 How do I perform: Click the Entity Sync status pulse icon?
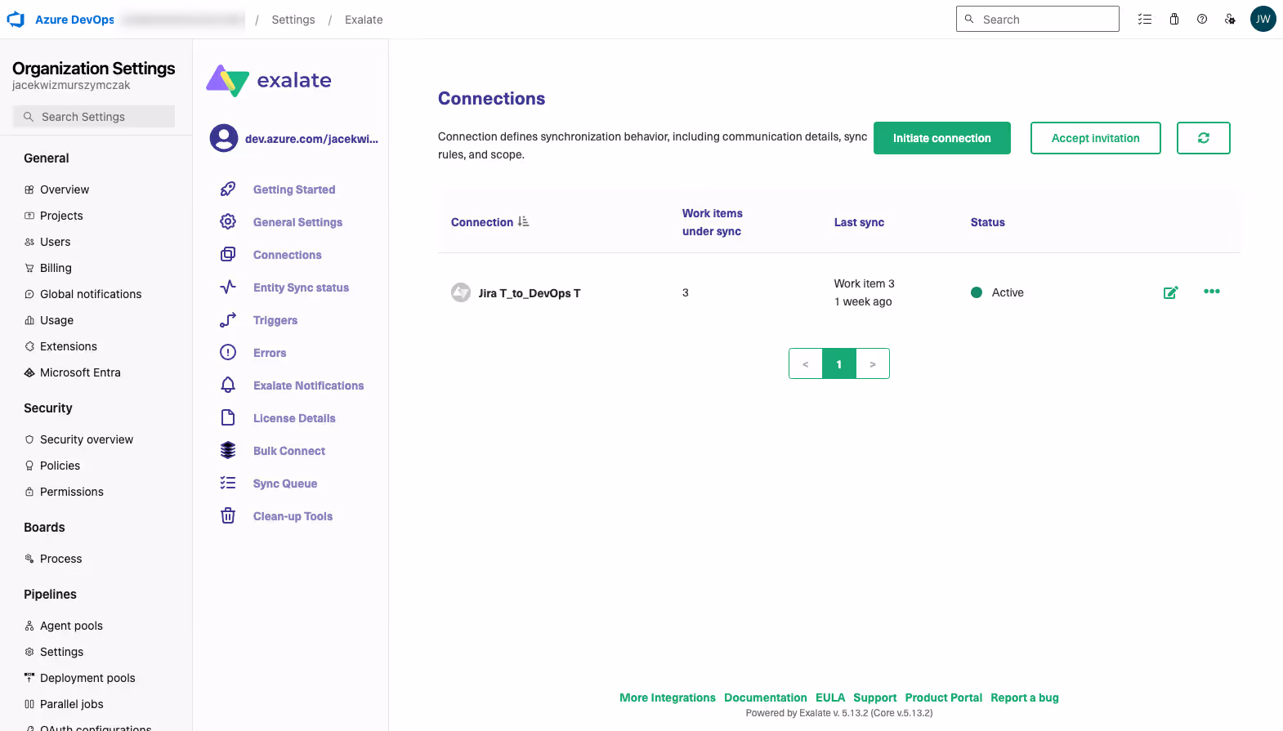pyautogui.click(x=228, y=287)
